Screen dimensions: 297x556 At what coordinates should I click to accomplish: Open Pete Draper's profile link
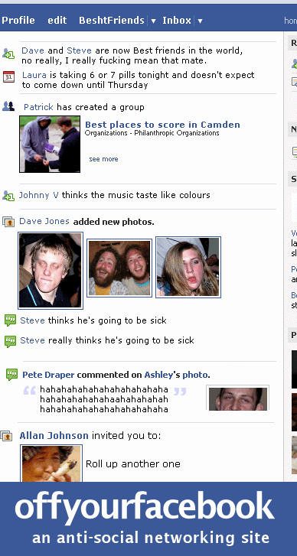(48, 375)
